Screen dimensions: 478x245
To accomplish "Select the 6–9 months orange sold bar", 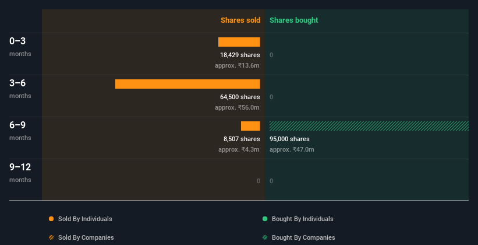I will coord(250,126).
